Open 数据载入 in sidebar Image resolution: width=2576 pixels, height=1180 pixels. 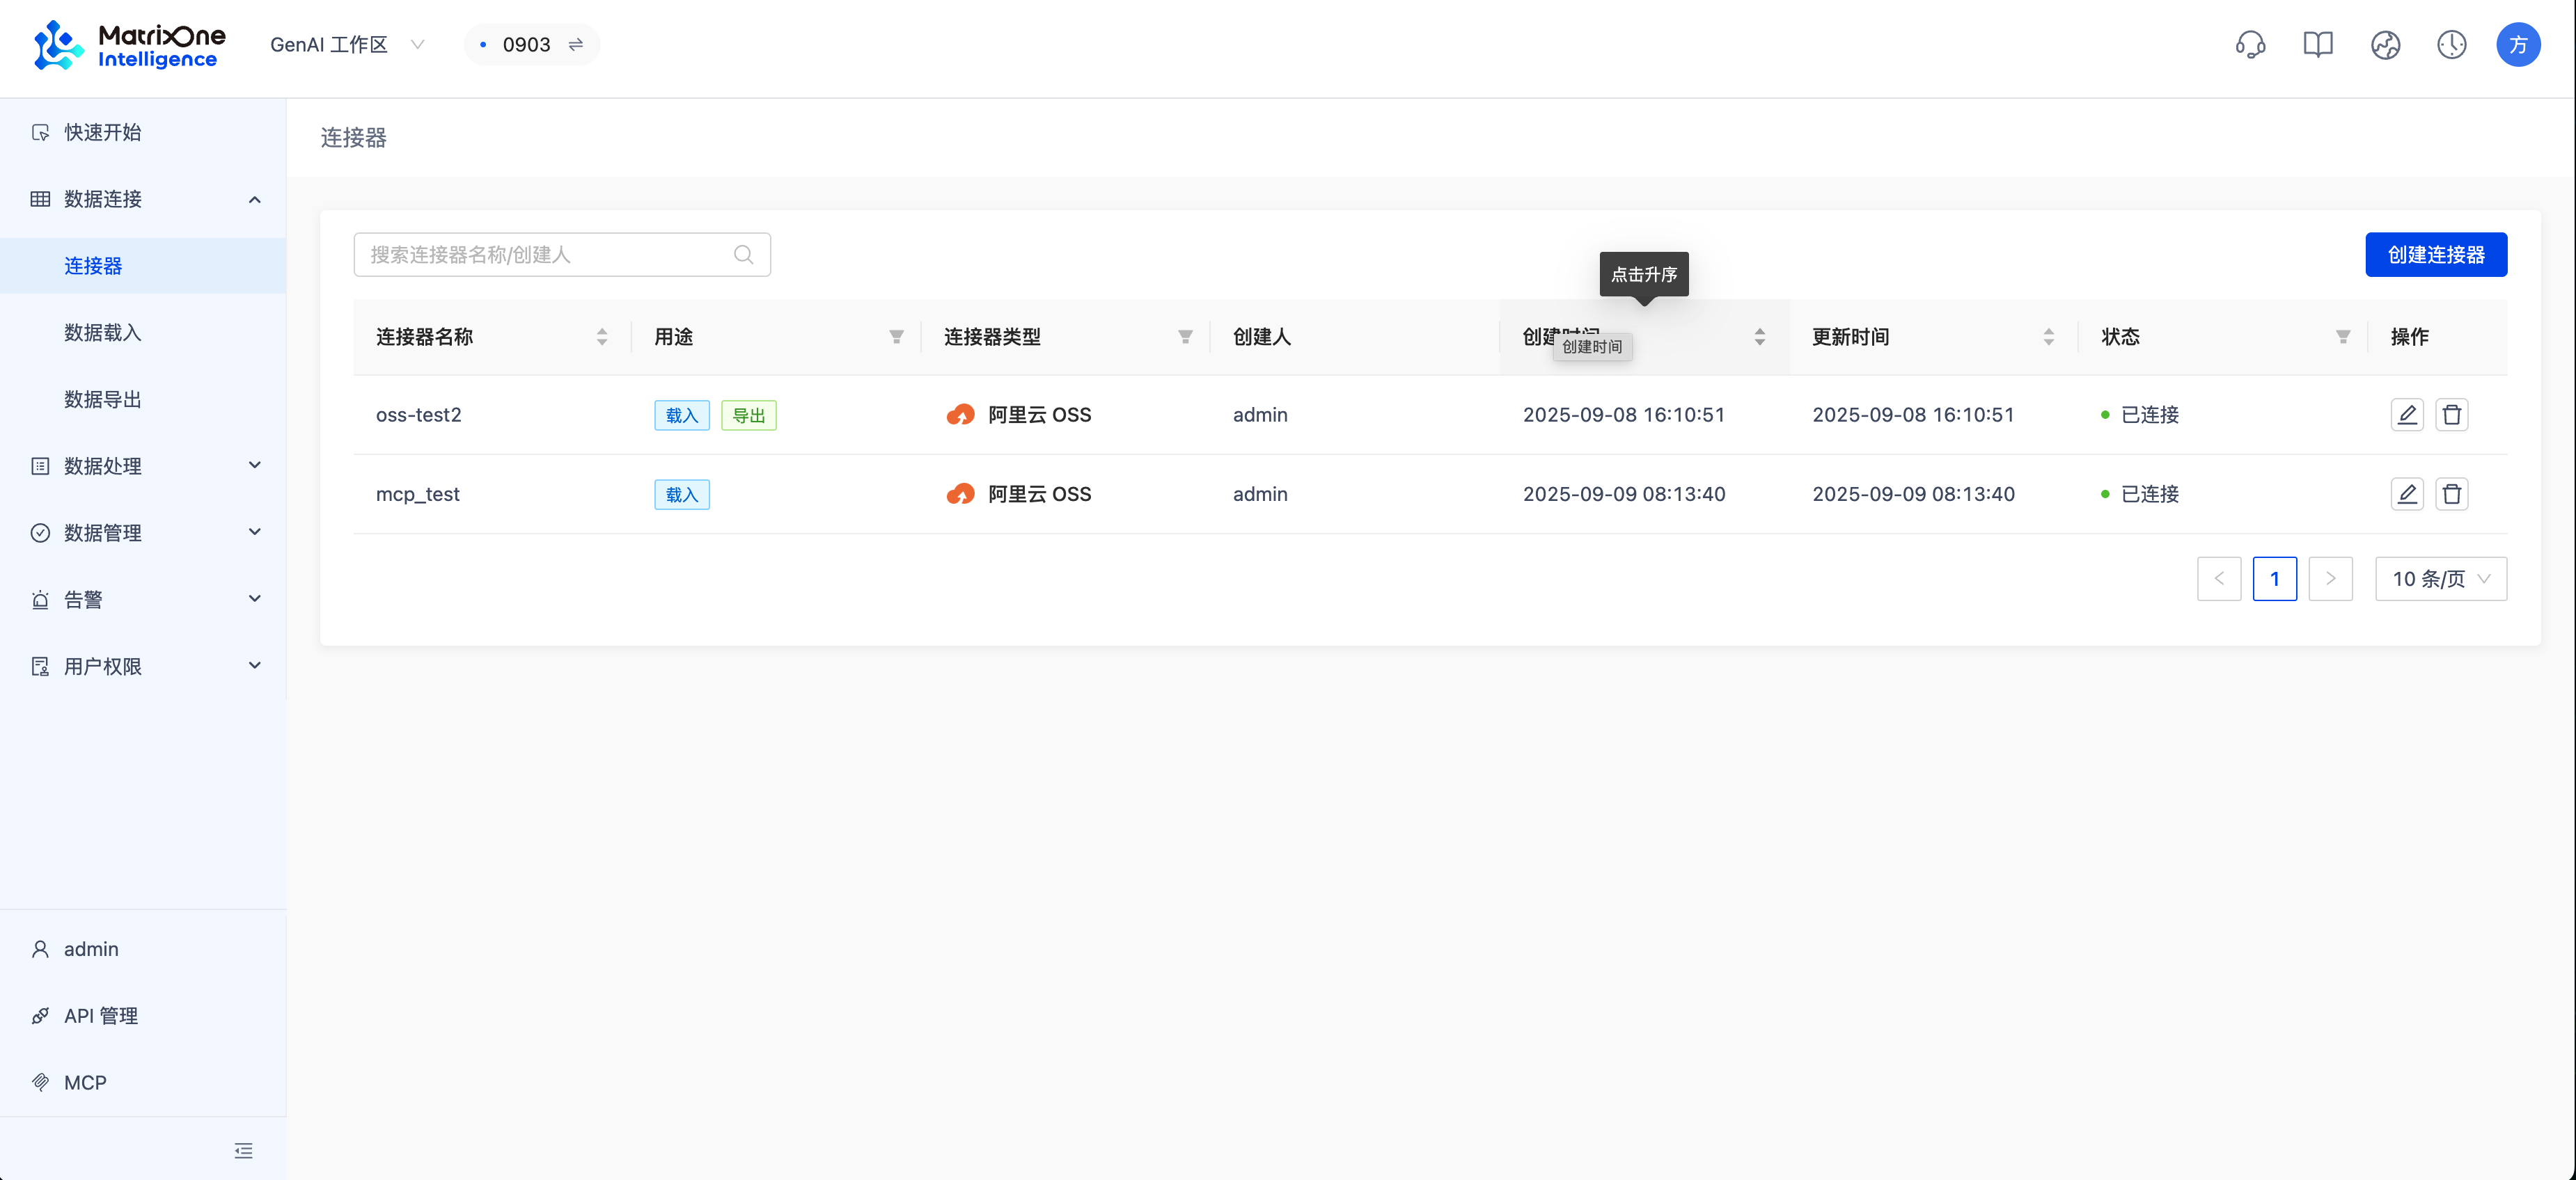pos(103,333)
